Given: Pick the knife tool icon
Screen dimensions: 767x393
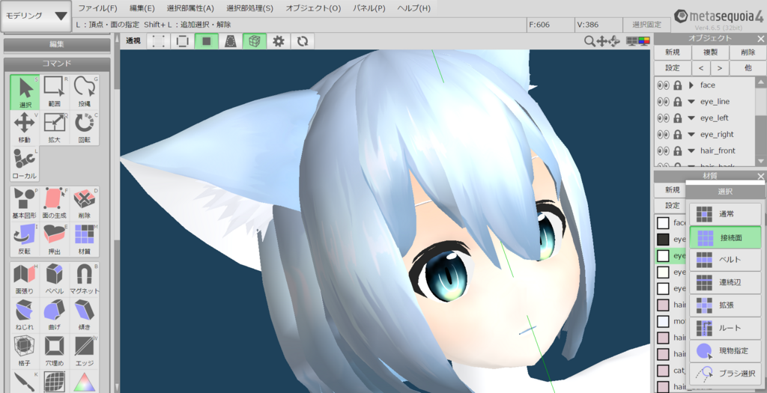Looking at the screenshot, I should point(25,381).
